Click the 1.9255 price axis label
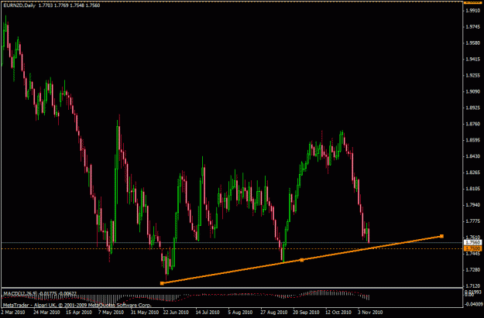The image size is (484, 318). coord(472,75)
